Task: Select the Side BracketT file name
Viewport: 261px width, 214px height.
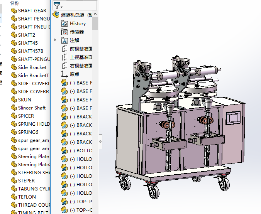Action: click(x=34, y=76)
